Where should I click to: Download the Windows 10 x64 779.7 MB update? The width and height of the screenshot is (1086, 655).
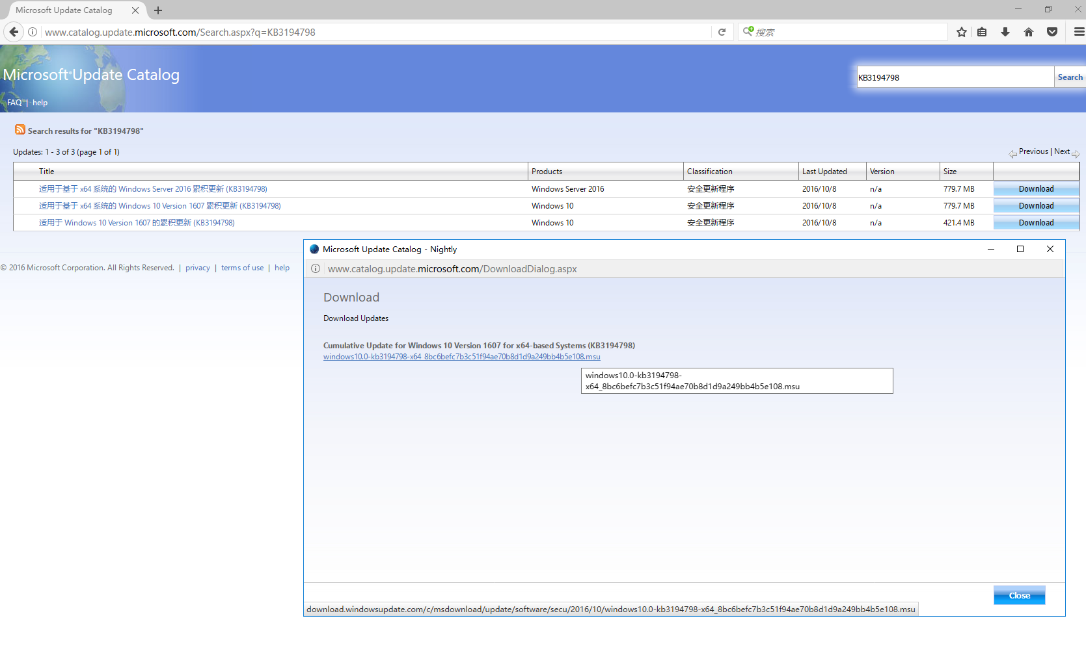coord(1036,206)
